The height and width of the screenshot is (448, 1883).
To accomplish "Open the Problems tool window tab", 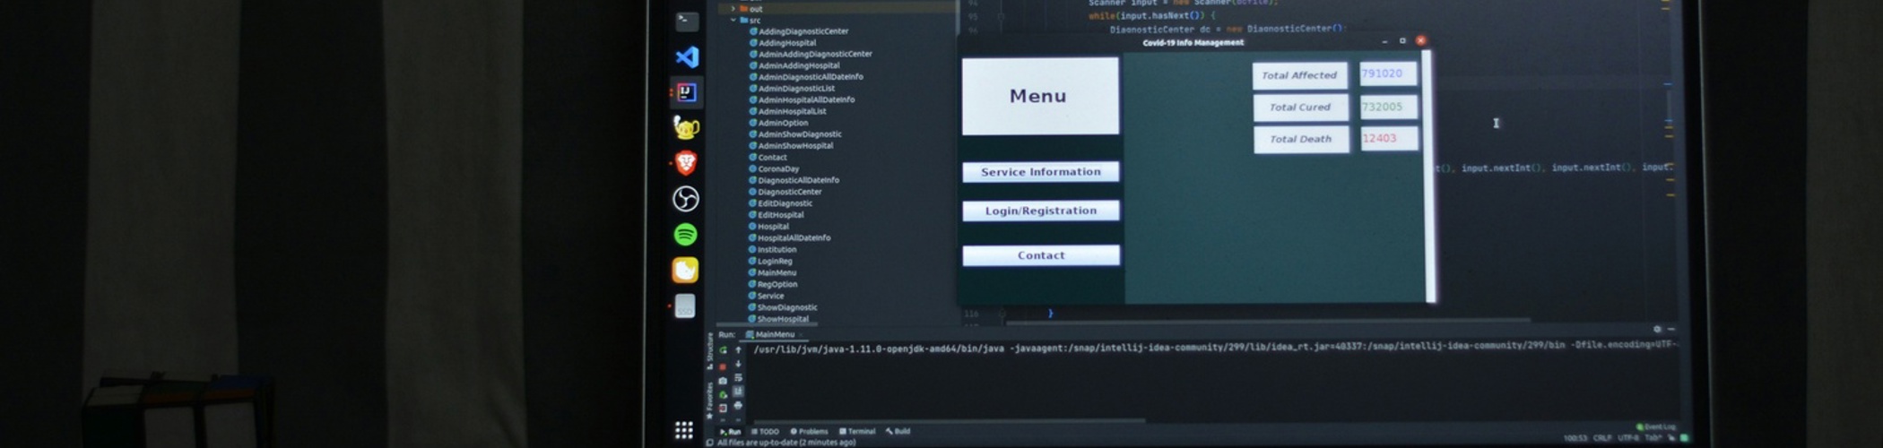I will coord(810,432).
